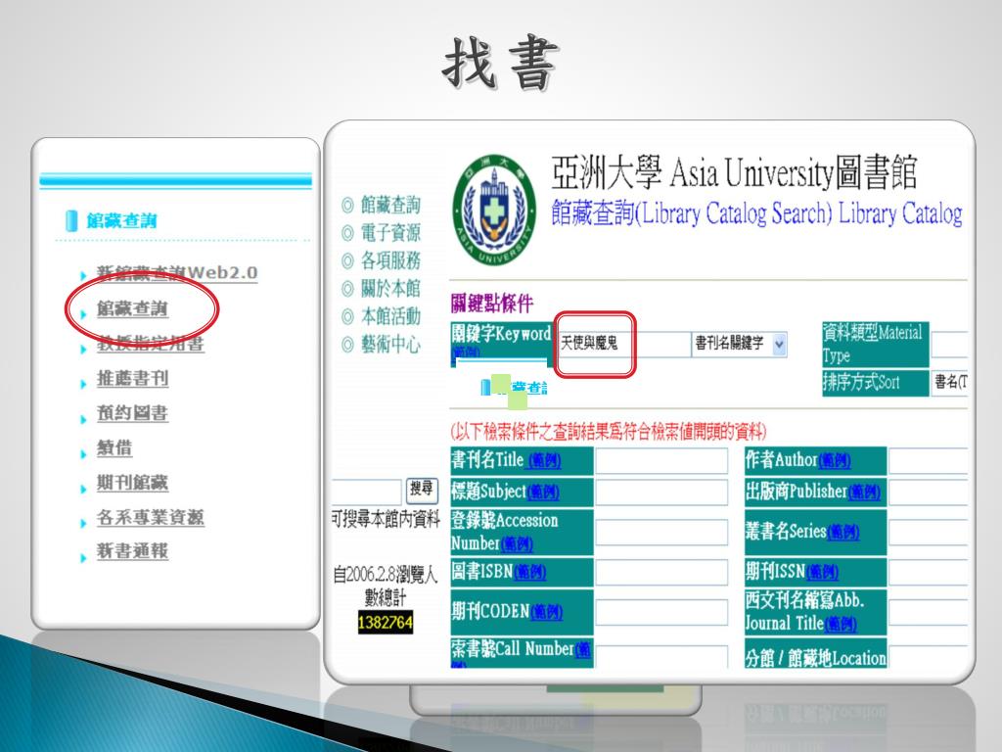Open 範例 link next to 作者Author

tap(834, 460)
